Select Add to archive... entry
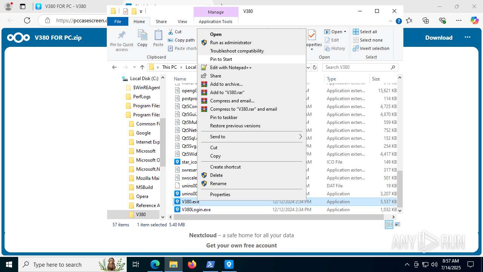The image size is (483, 272). (251, 84)
